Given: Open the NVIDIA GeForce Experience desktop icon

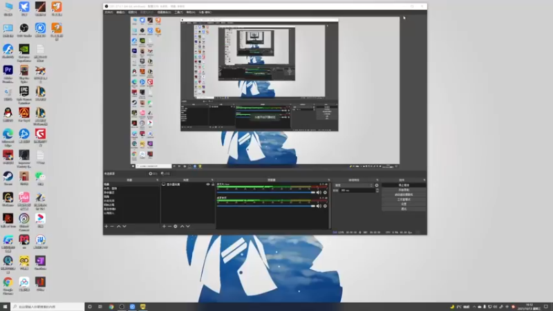Looking at the screenshot, I should [24, 53].
